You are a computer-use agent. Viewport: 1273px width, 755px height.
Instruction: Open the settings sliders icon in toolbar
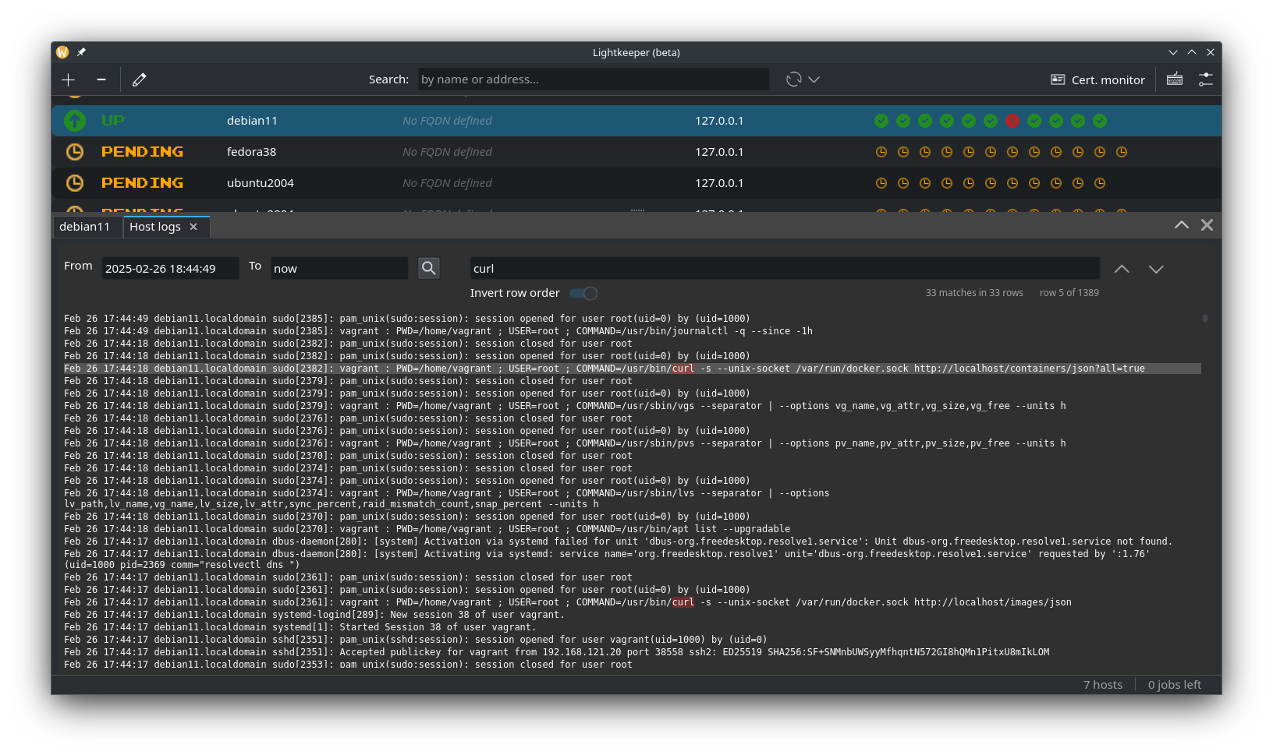coord(1206,79)
